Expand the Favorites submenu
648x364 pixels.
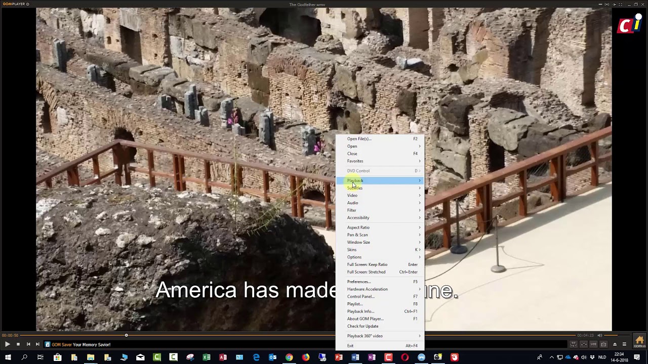point(380,161)
